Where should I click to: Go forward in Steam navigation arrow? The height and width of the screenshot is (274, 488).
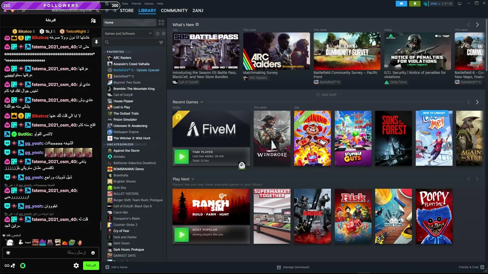tap(114, 11)
